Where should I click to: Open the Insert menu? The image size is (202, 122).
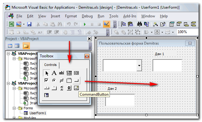tap(55, 16)
